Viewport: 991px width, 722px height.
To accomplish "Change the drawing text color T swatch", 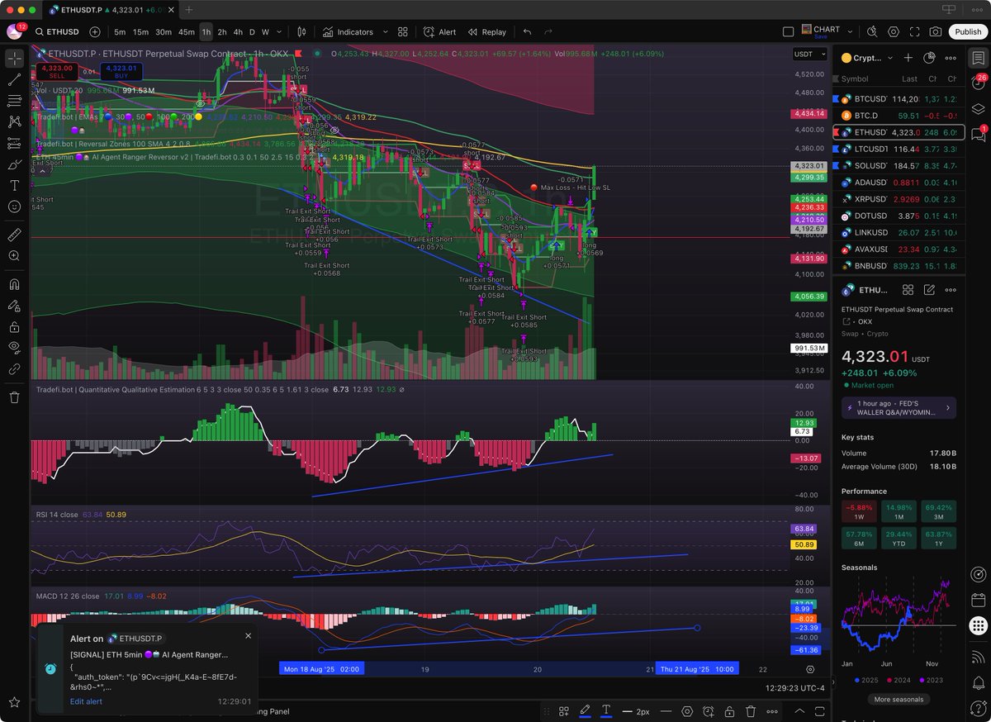I will 605,710.
